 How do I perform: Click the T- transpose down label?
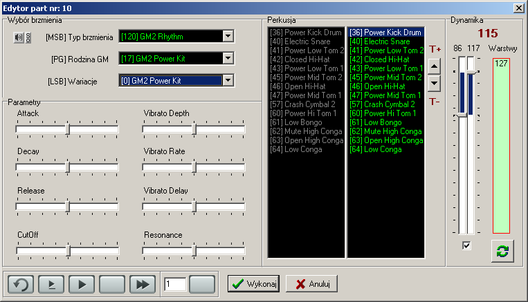tap(434, 101)
